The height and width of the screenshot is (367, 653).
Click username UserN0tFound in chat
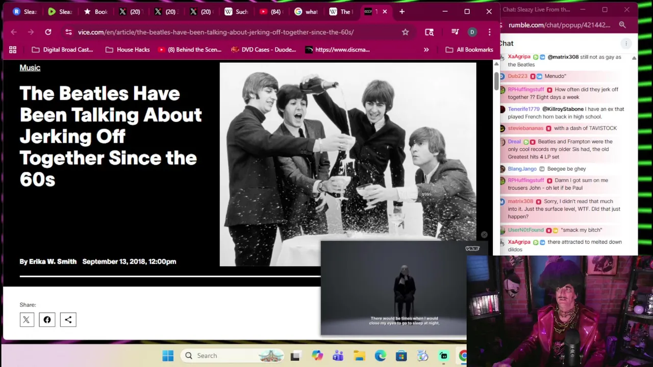pyautogui.click(x=525, y=230)
